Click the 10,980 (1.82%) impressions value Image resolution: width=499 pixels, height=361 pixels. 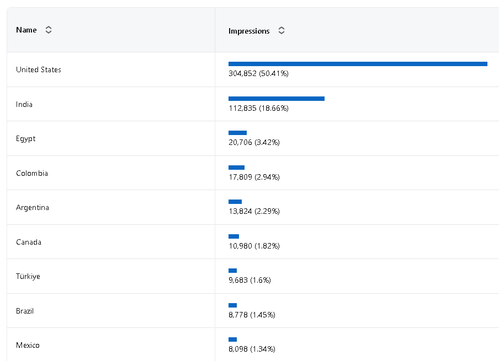point(254,246)
